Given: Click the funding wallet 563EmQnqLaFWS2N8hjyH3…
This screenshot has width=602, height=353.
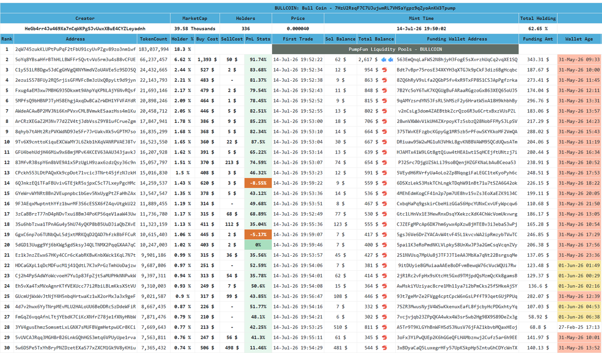Looking at the screenshot, I should (457, 59).
